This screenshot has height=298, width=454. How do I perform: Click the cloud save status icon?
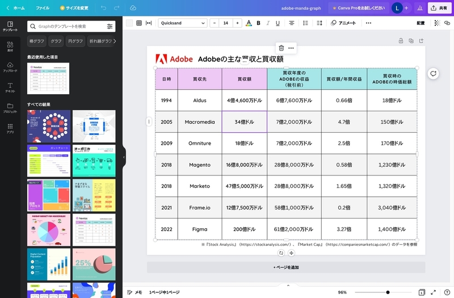coord(133,8)
